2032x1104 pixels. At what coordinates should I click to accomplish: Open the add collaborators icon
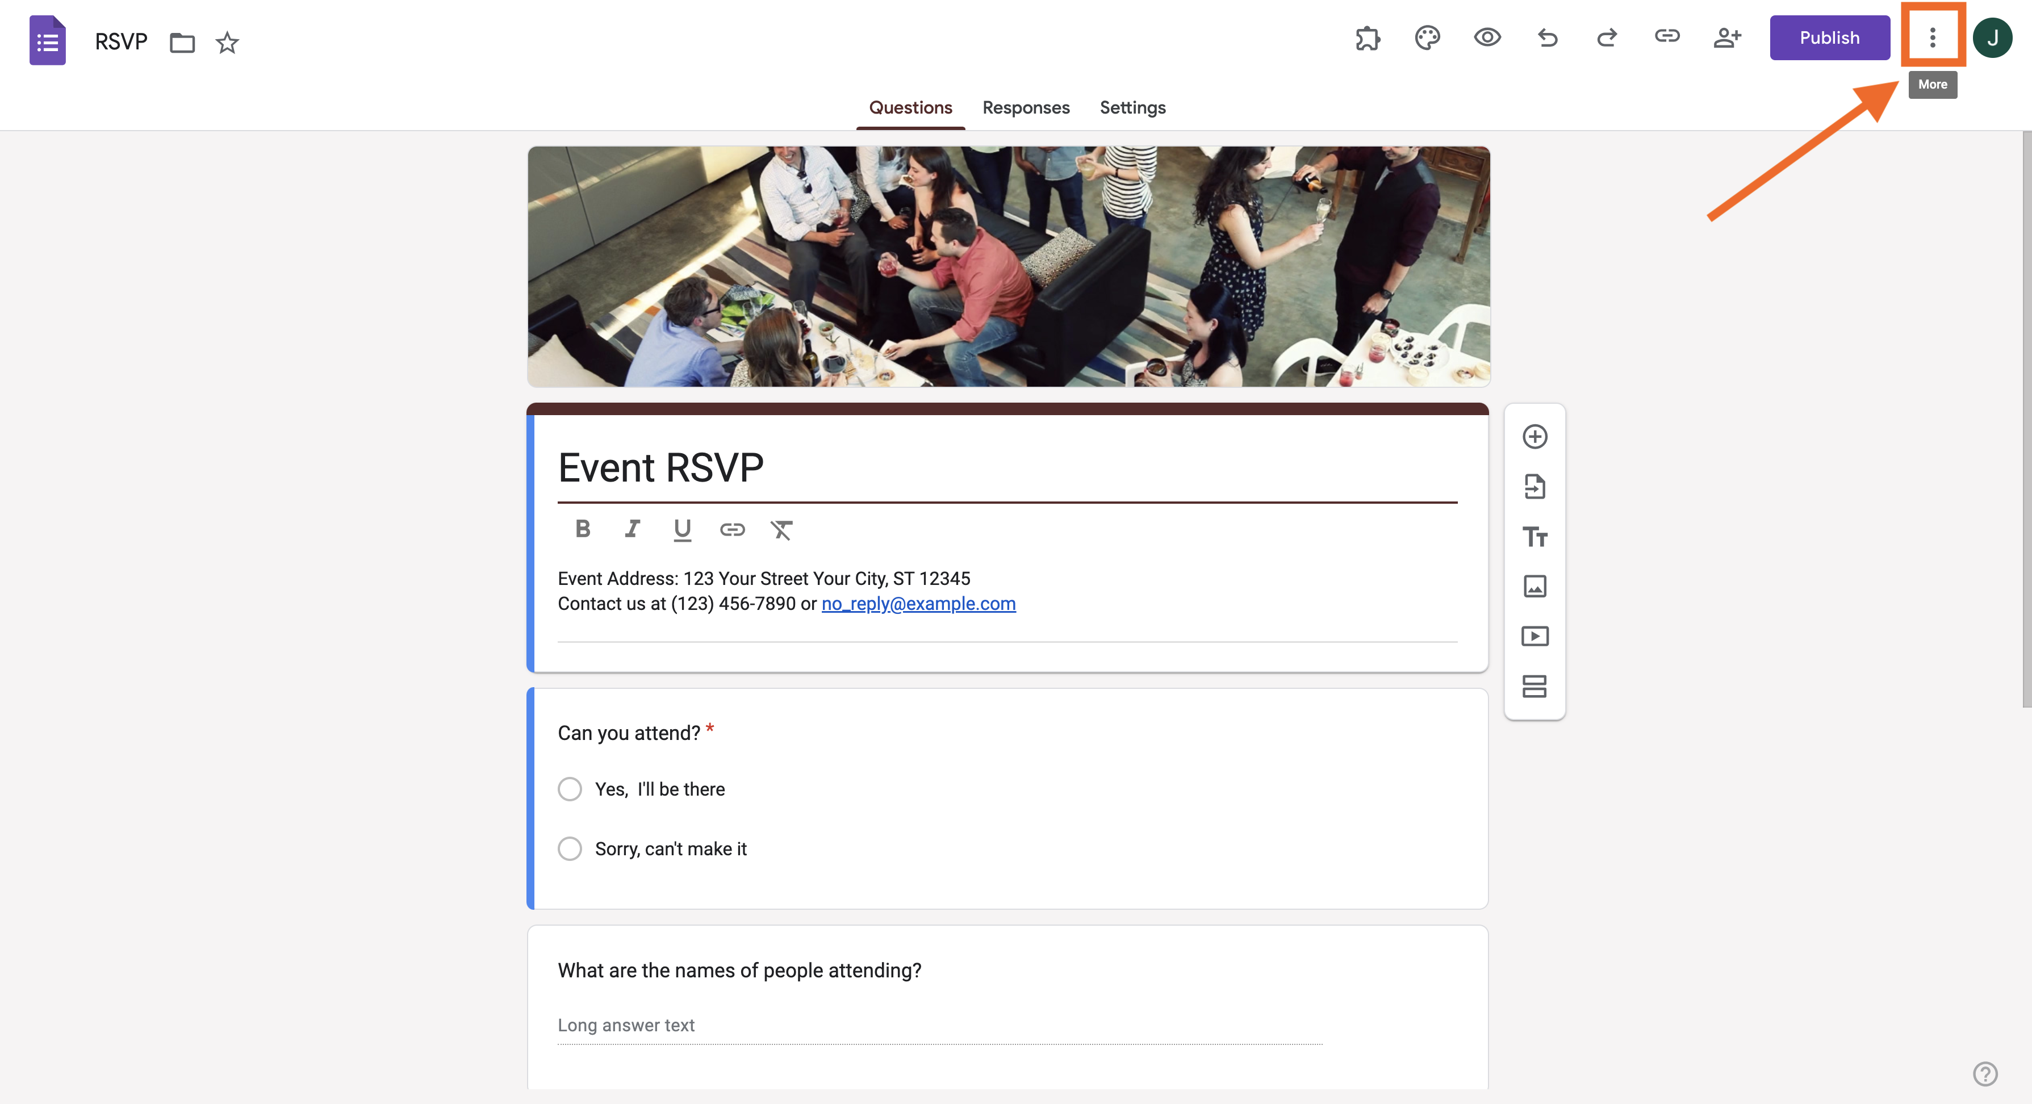(1726, 38)
